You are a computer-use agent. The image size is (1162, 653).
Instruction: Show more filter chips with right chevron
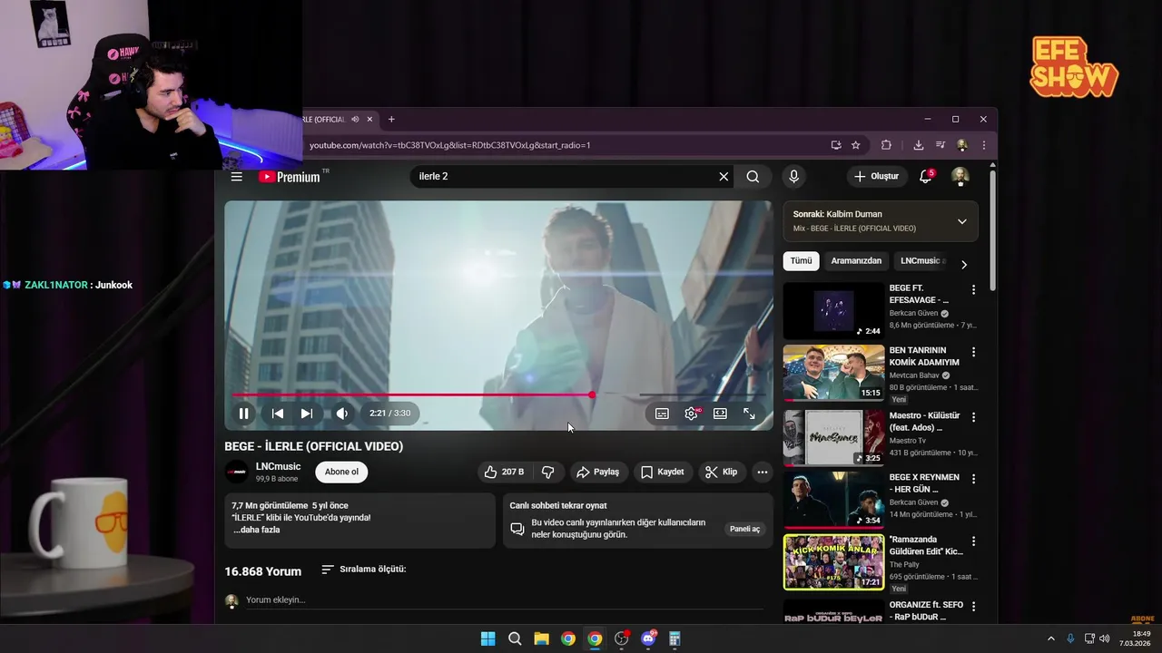pyautogui.click(x=963, y=264)
